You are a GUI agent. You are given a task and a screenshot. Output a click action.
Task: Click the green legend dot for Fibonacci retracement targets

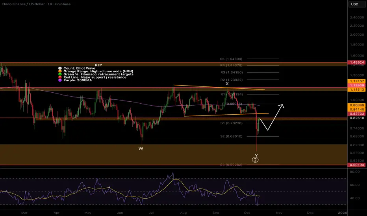pyautogui.click(x=60, y=74)
